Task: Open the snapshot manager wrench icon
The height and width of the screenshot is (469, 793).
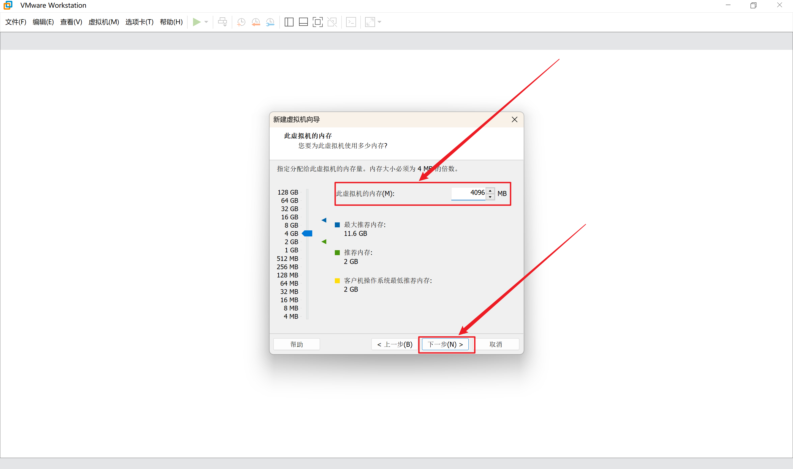Action: click(x=270, y=22)
